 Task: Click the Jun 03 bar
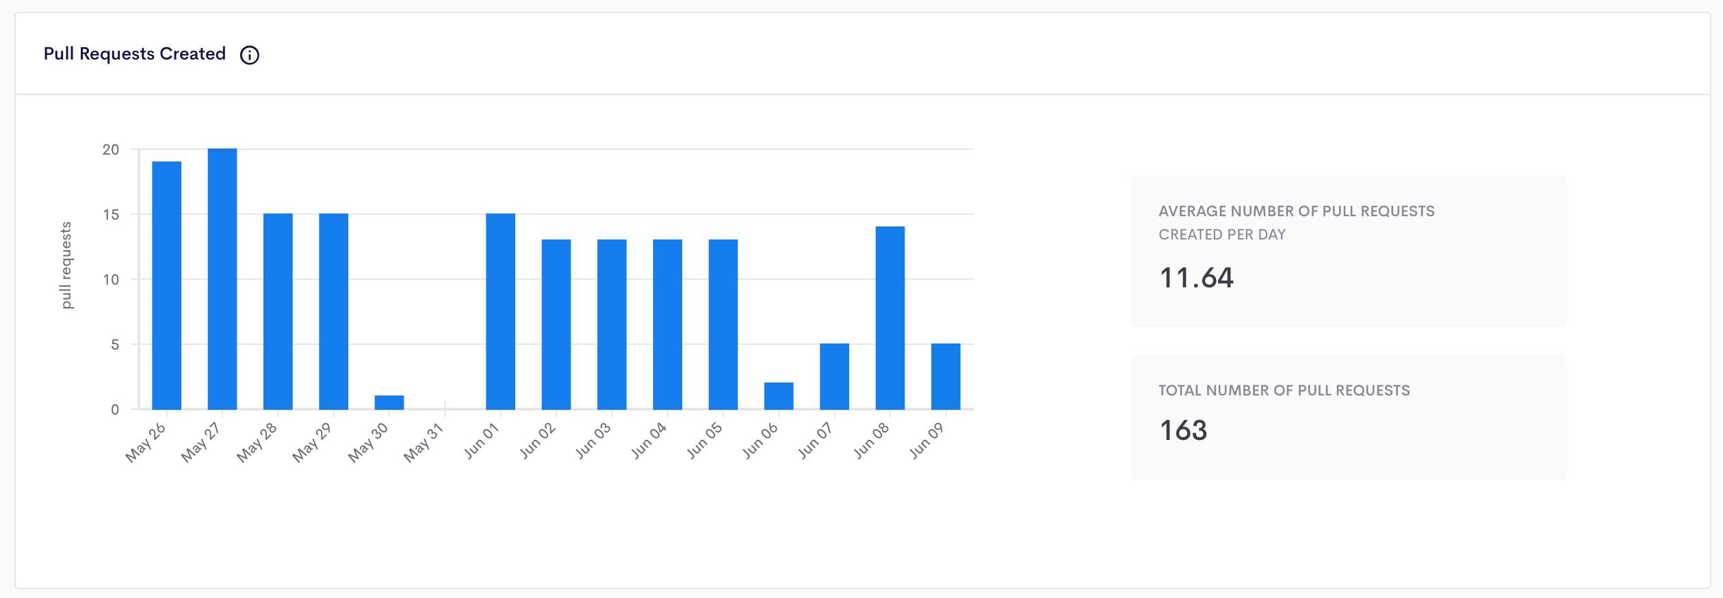[x=612, y=324]
